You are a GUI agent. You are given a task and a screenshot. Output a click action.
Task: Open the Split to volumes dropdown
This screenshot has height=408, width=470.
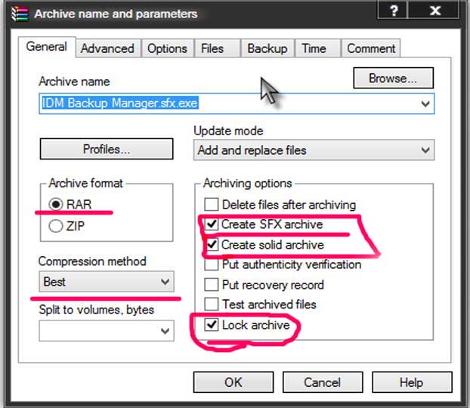tap(107, 331)
